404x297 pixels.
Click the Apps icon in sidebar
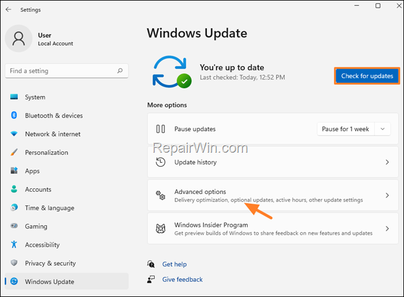click(14, 170)
